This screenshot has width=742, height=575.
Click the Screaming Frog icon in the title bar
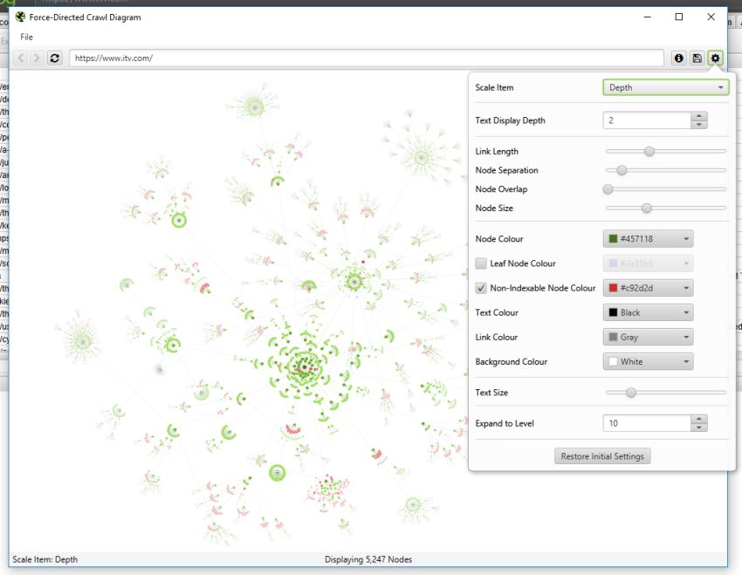point(19,17)
